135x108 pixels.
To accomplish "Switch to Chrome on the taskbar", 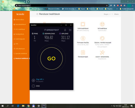I will click(x=28, y=106).
